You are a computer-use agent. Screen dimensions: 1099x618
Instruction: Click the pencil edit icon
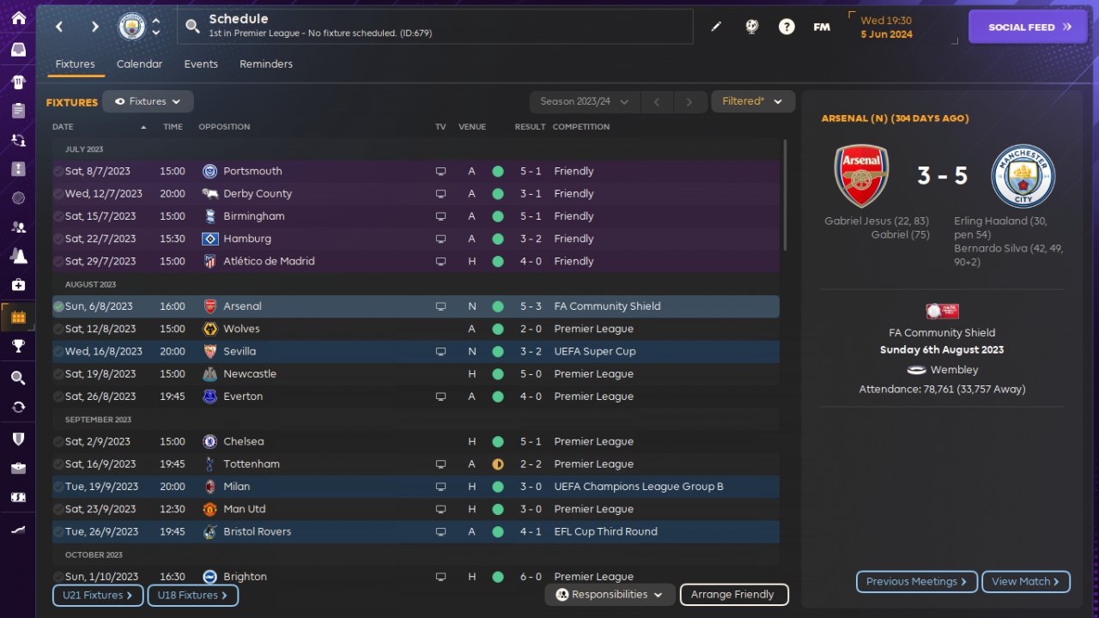tap(716, 27)
